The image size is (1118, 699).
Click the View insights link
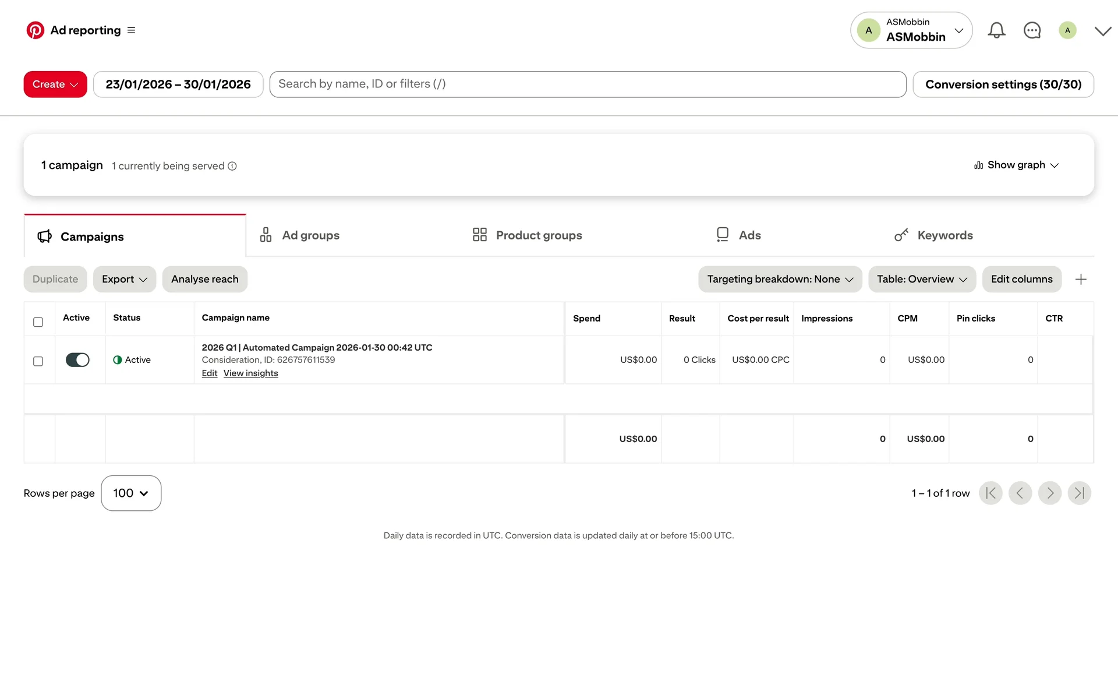point(250,373)
